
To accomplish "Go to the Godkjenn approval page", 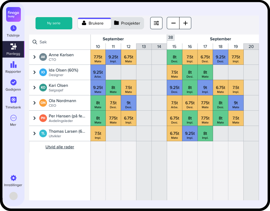I will [13, 85].
